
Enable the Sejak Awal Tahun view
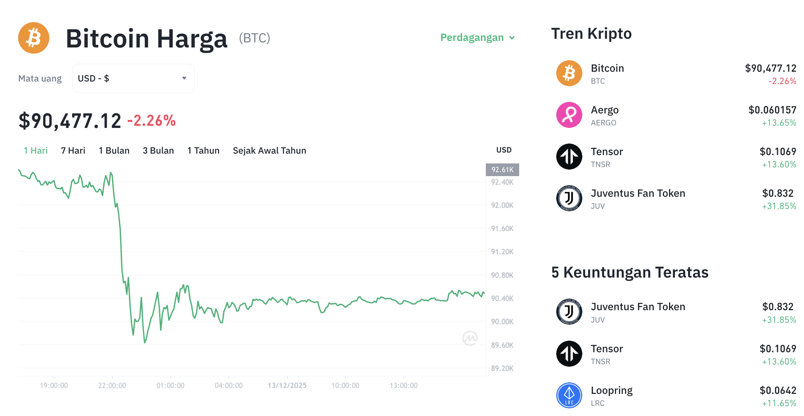(269, 150)
